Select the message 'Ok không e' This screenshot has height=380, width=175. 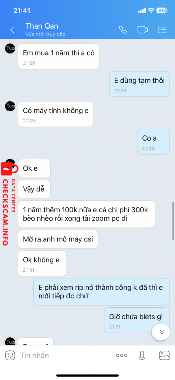(42, 263)
